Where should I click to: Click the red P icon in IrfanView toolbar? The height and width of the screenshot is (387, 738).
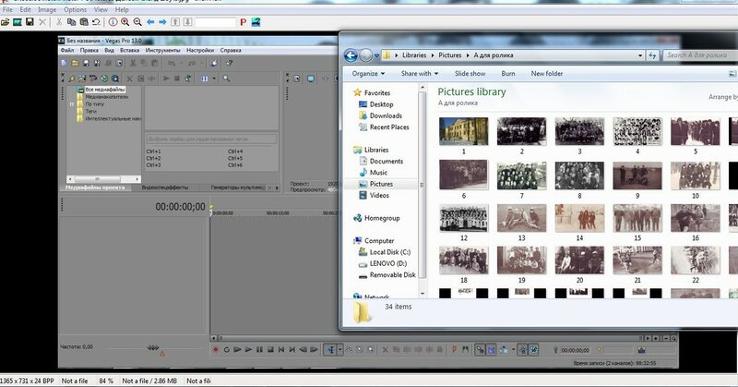click(x=242, y=21)
